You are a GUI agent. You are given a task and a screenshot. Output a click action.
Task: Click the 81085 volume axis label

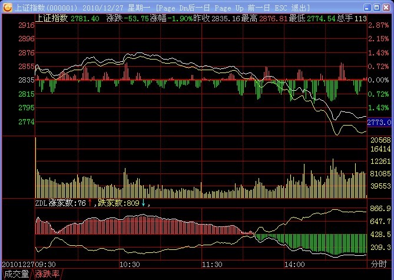[380, 173]
